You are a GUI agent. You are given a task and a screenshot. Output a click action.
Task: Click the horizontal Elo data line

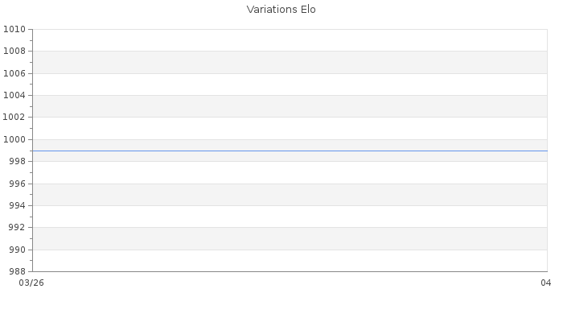point(290,151)
